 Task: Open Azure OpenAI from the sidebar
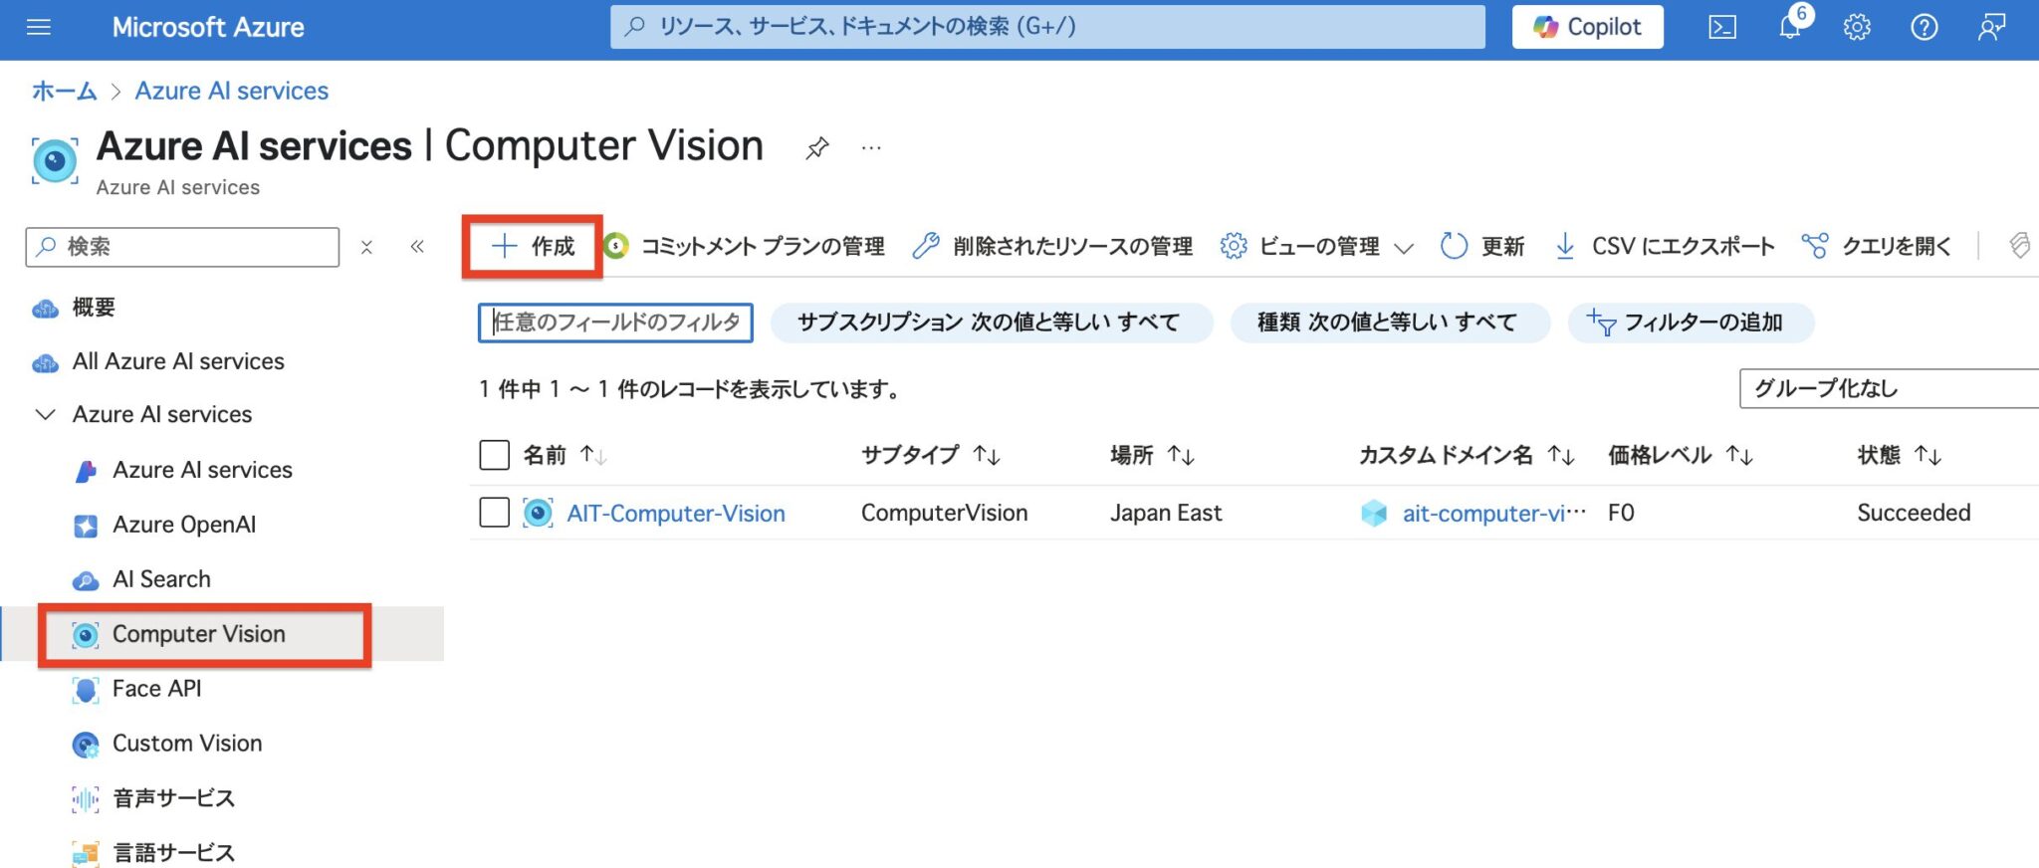[183, 524]
